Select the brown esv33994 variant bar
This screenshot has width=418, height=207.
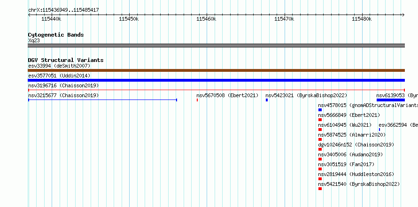point(216,70)
